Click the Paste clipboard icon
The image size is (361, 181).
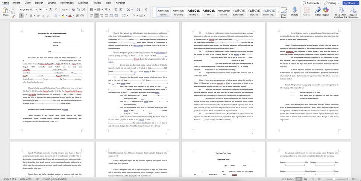coord(5,10)
